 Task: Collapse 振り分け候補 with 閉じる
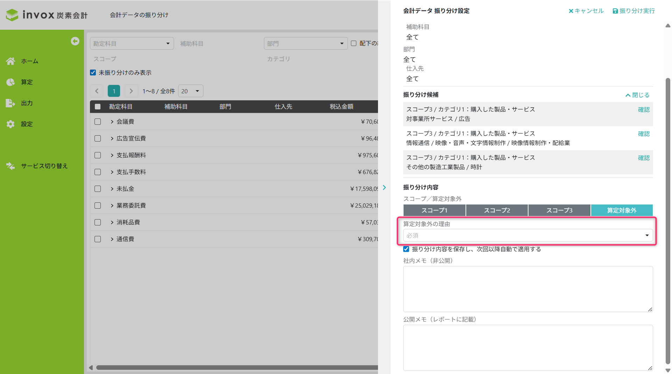click(x=637, y=95)
